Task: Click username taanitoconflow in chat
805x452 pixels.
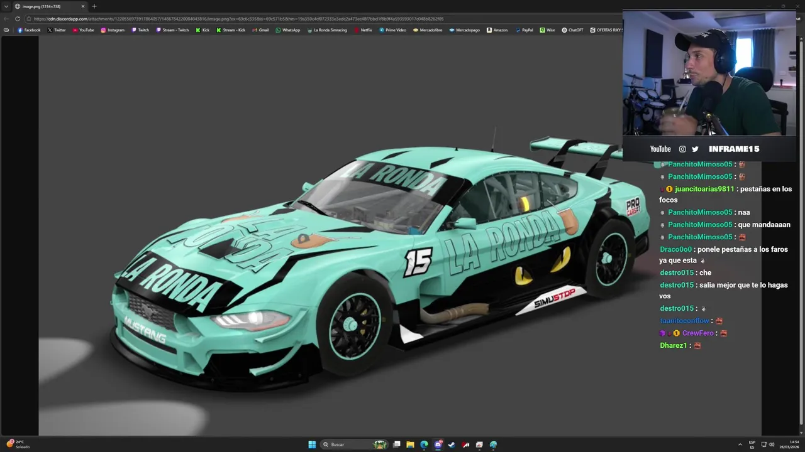Action: [684, 321]
